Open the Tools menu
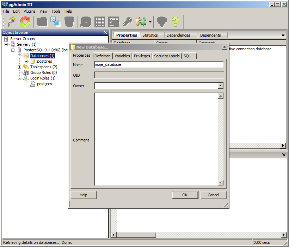289x247 pixels. pyautogui.click(x=56, y=11)
